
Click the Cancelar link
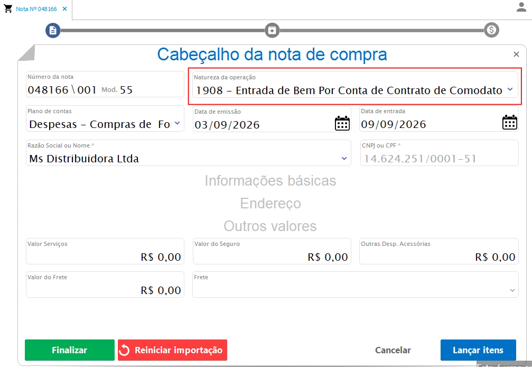pos(393,350)
